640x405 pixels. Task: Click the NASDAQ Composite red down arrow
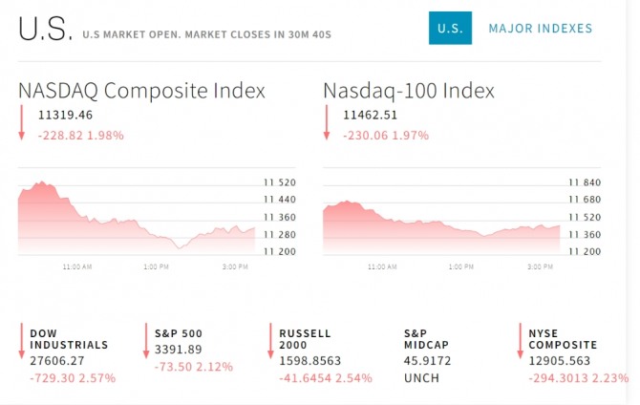[22, 124]
